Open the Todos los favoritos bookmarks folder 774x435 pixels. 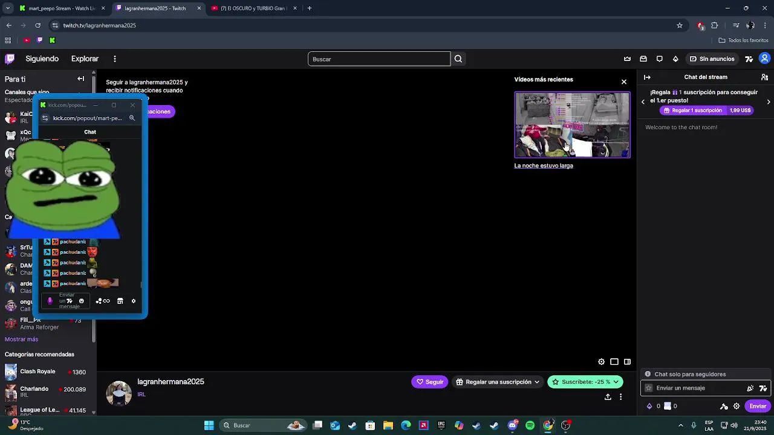(x=743, y=40)
